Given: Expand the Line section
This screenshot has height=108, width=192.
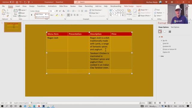Looking at the screenshot, I should click(x=159, y=56).
